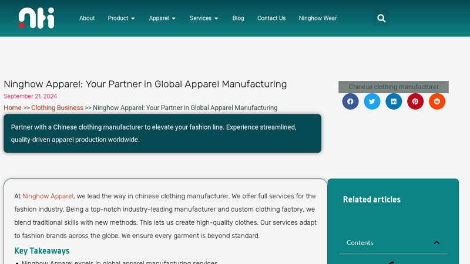This screenshot has width=470, height=264.
Task: Click the Chinese clothing manufacturer tag
Action: (394, 87)
